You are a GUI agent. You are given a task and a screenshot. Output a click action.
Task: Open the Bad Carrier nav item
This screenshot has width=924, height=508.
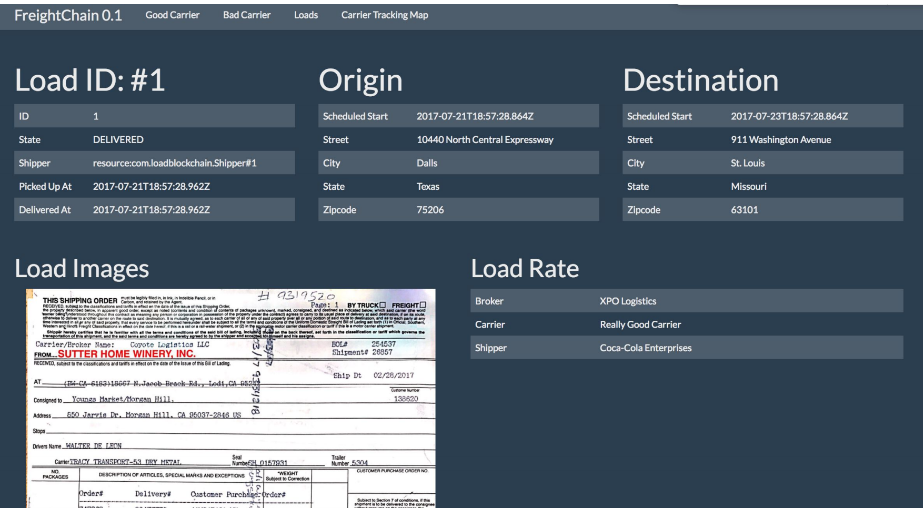coord(247,15)
